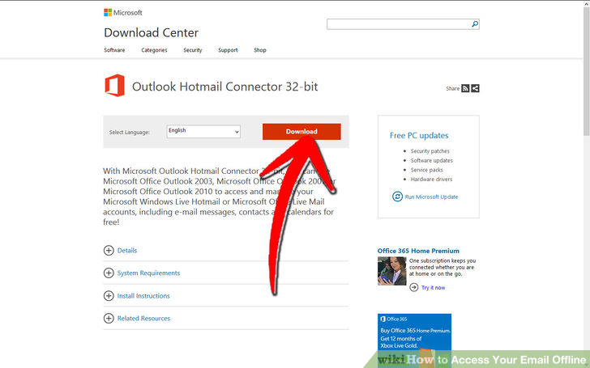Open the Software menu
Screen dimensions: 590x368
[114, 50]
